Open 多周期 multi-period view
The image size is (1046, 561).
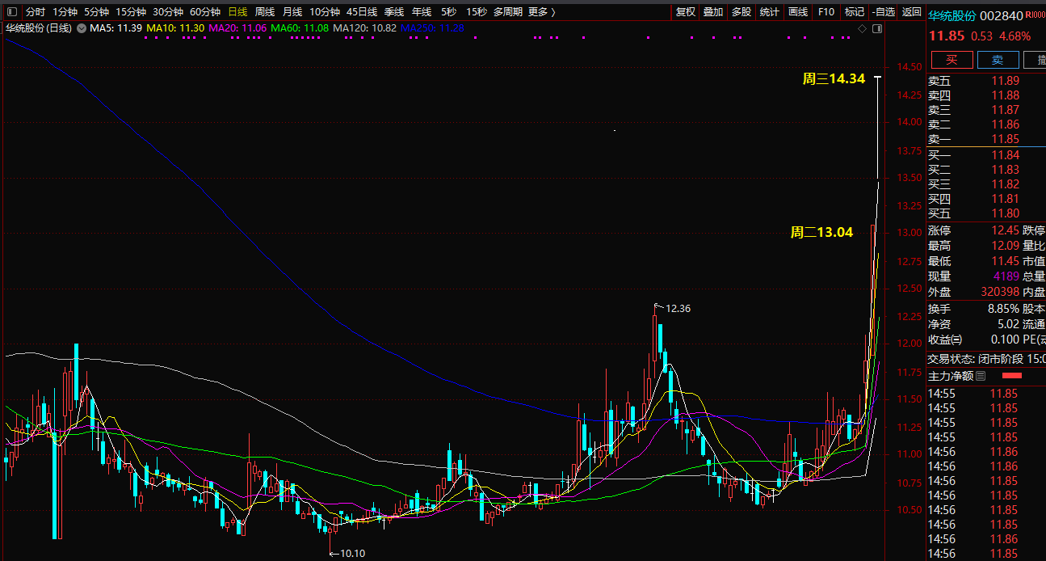click(x=509, y=12)
